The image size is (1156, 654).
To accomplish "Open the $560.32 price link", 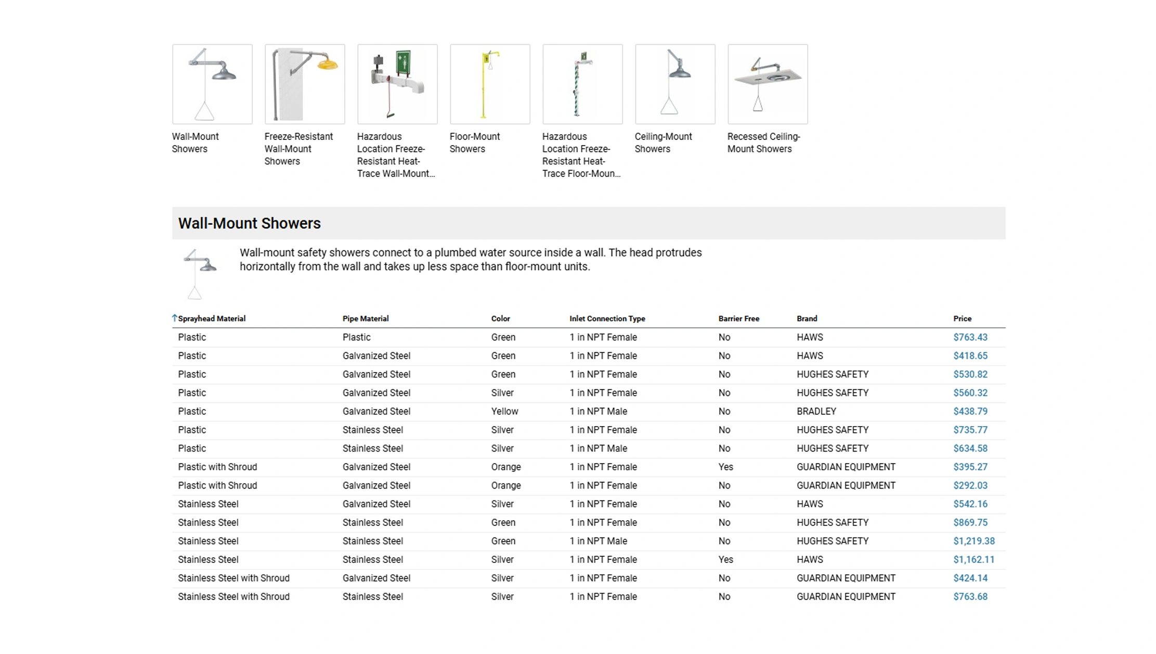I will click(x=970, y=393).
